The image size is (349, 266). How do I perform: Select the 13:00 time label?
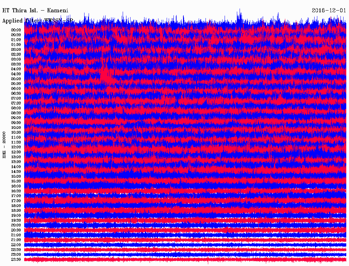(16, 157)
